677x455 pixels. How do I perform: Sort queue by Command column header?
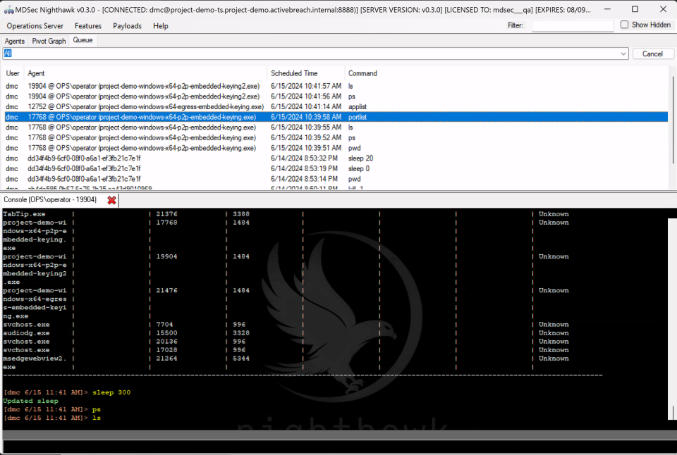pyautogui.click(x=362, y=73)
